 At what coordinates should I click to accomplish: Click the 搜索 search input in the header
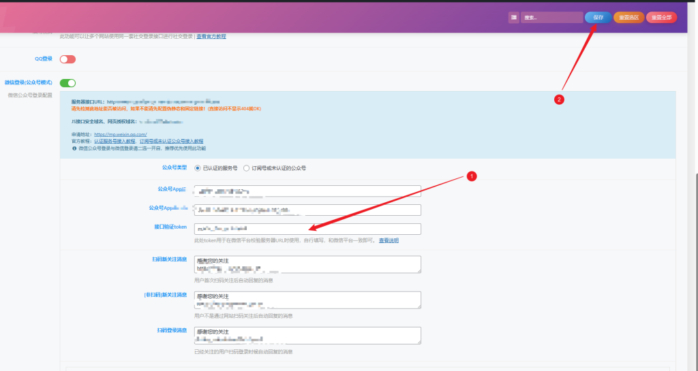551,18
